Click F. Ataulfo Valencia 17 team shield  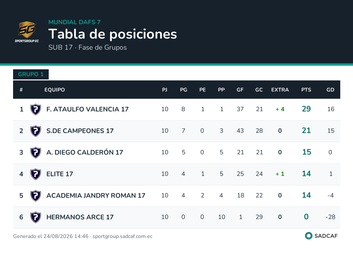pyautogui.click(x=36, y=110)
